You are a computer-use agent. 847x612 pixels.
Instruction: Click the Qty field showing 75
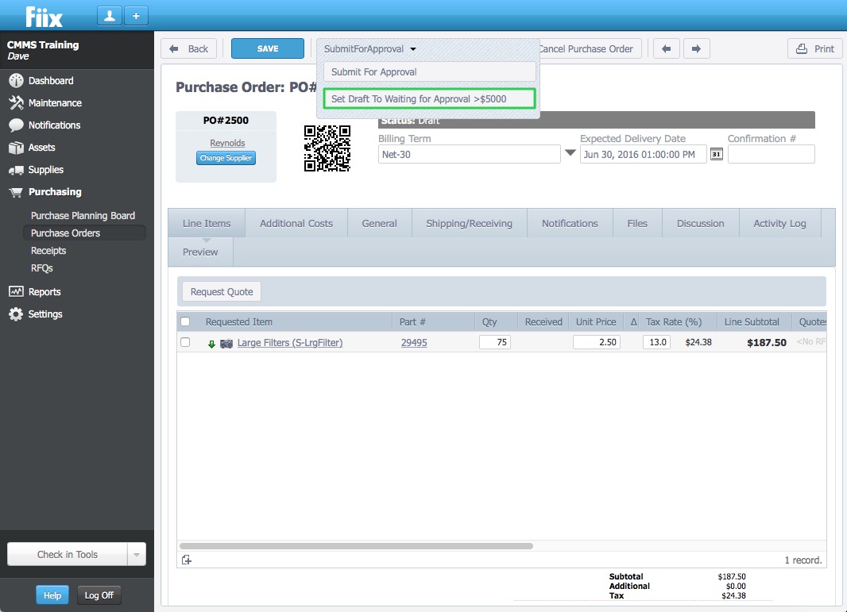point(495,342)
